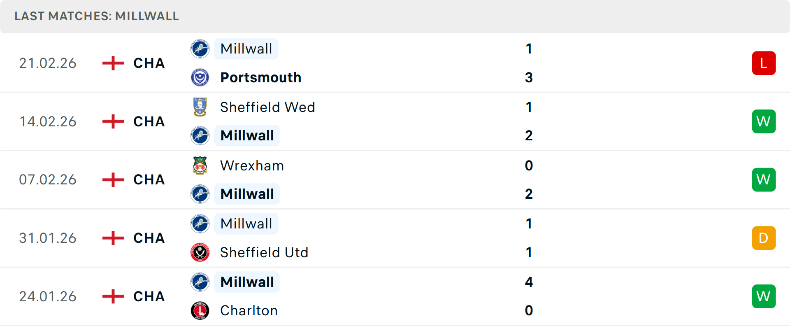Viewport: 790px width, 326px height.
Task: Select the Portsmouth club crest
Action: coord(200,77)
